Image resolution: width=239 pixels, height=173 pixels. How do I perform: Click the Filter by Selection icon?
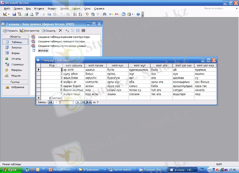coord(87,14)
